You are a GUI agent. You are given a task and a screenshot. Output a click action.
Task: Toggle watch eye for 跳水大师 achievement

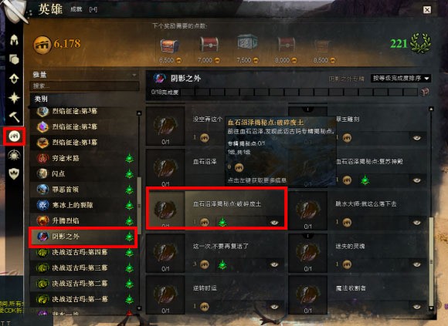417,222
